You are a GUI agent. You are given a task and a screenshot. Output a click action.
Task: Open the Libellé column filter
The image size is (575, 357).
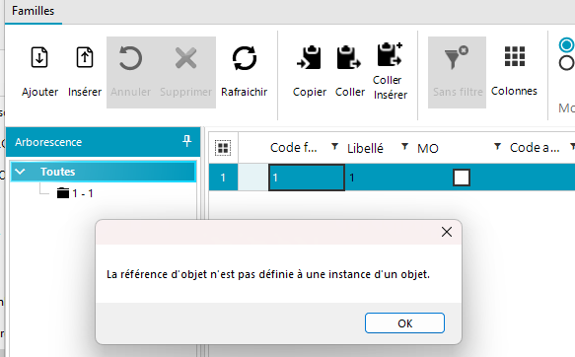(x=404, y=147)
